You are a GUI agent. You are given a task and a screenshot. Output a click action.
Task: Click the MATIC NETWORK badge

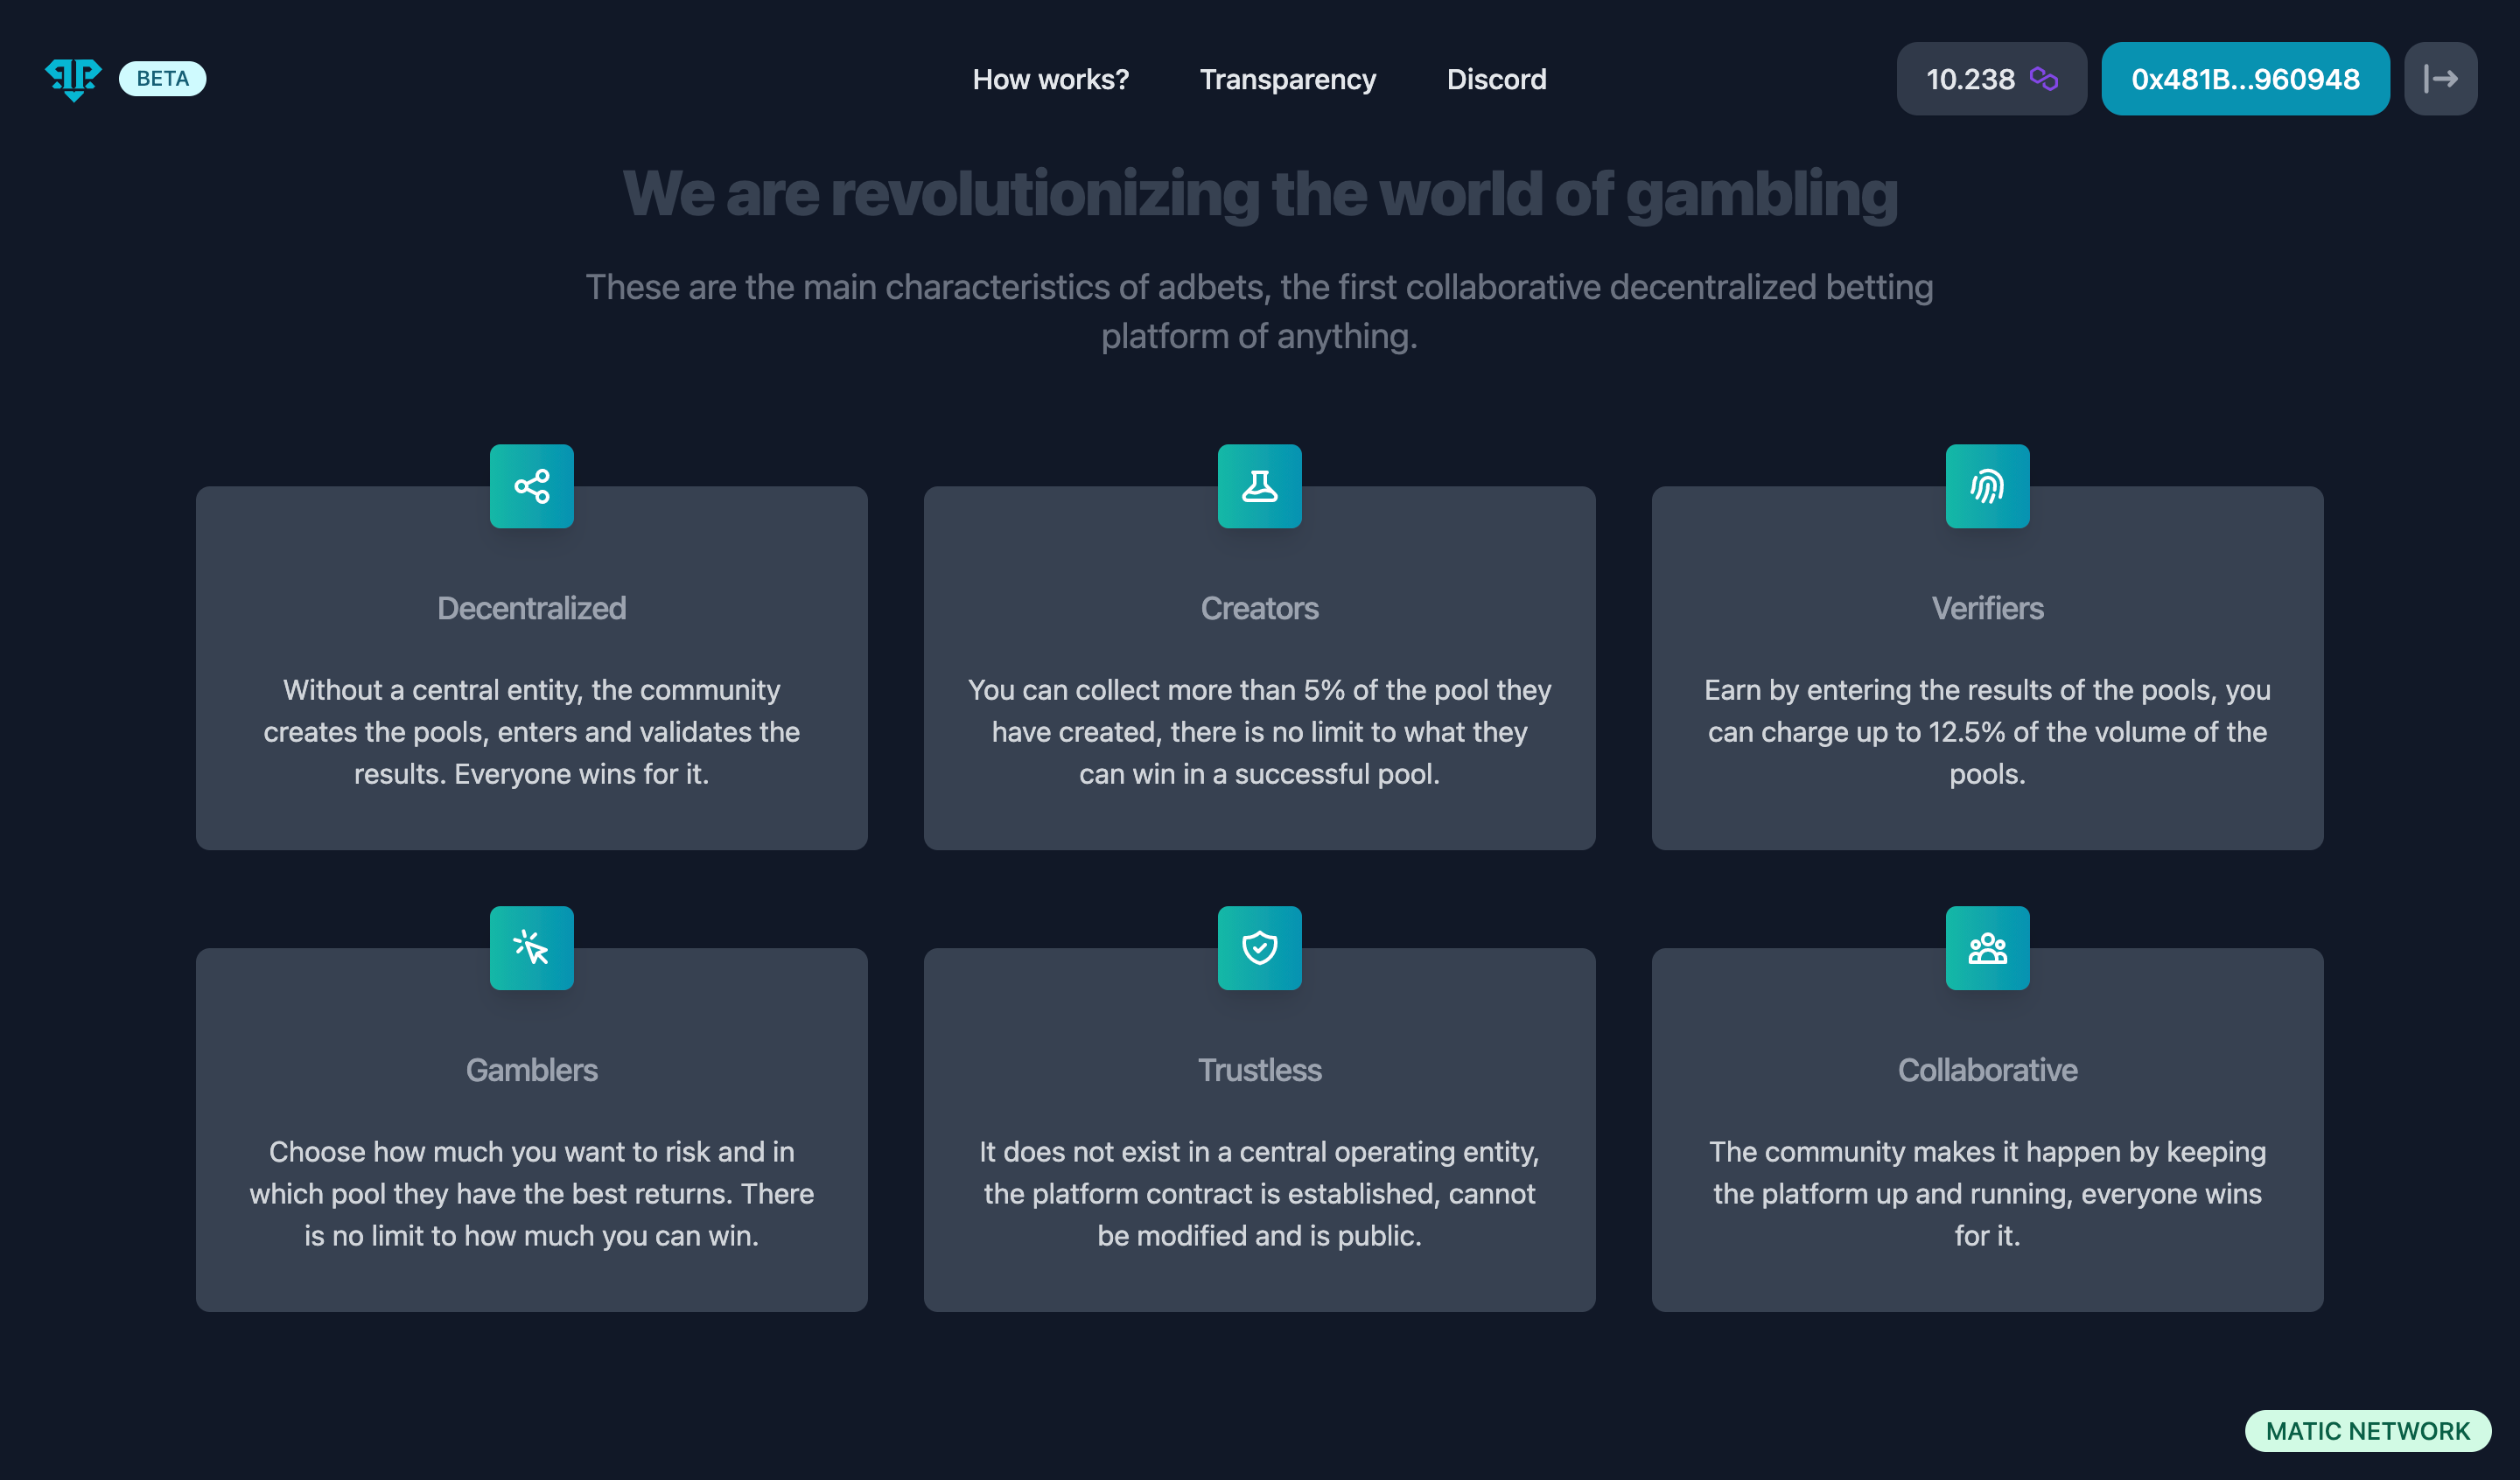coord(2368,1430)
